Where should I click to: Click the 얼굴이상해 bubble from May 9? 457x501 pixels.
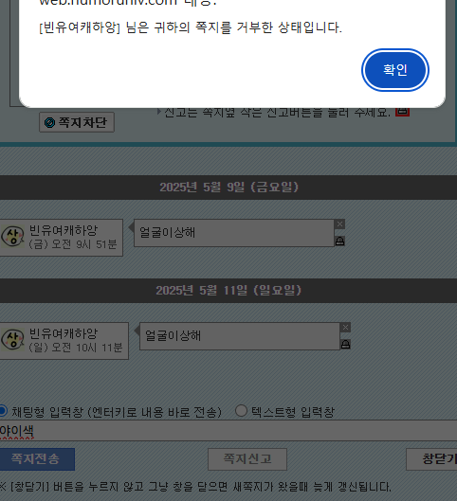234,233
